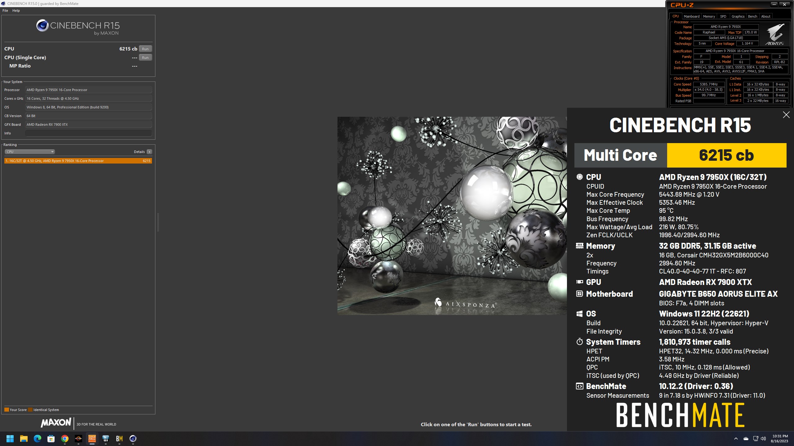Viewport: 794px width, 446px height.
Task: Open the Graphics tab in CPU-Z
Action: coord(738,16)
